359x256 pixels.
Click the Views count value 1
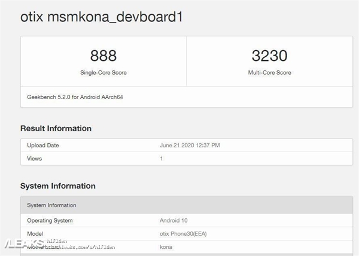point(161,159)
